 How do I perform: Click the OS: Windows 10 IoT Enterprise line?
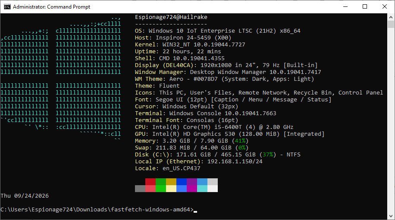218,31
